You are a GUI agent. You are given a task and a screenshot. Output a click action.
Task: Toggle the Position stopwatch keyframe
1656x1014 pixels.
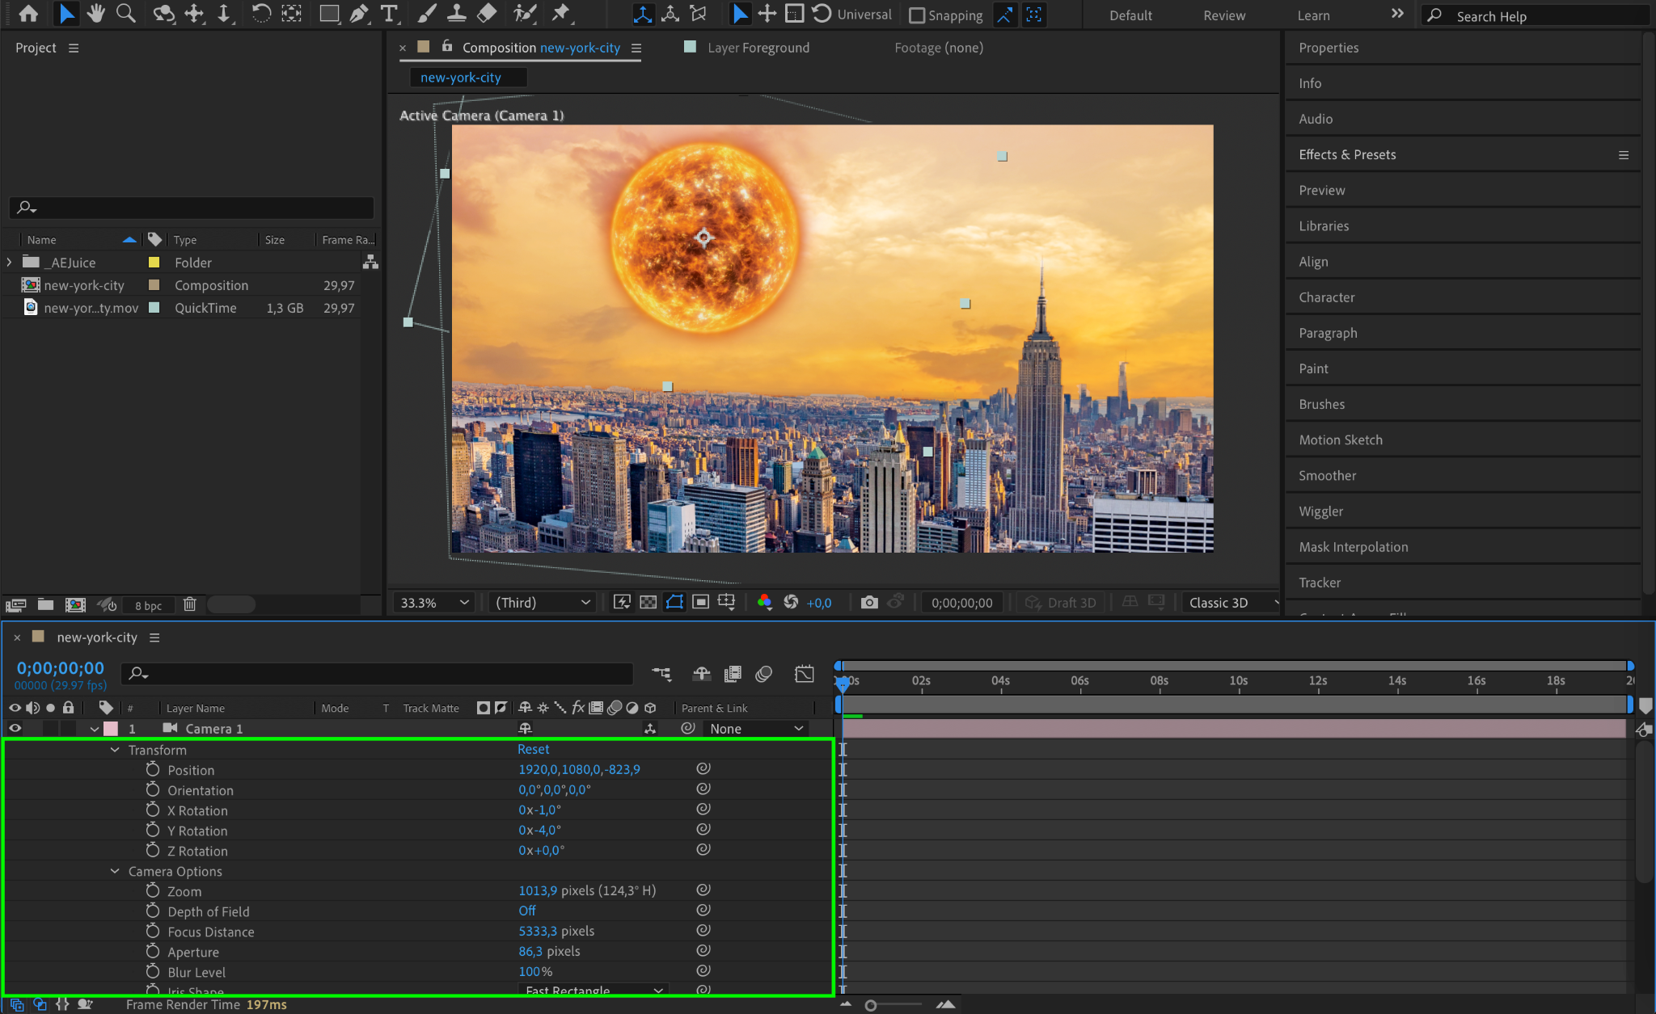point(153,769)
